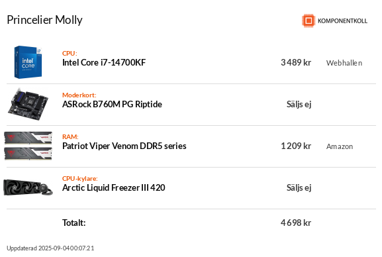Select Patriot Viper Venom DDR5 series title

[x=124, y=146]
